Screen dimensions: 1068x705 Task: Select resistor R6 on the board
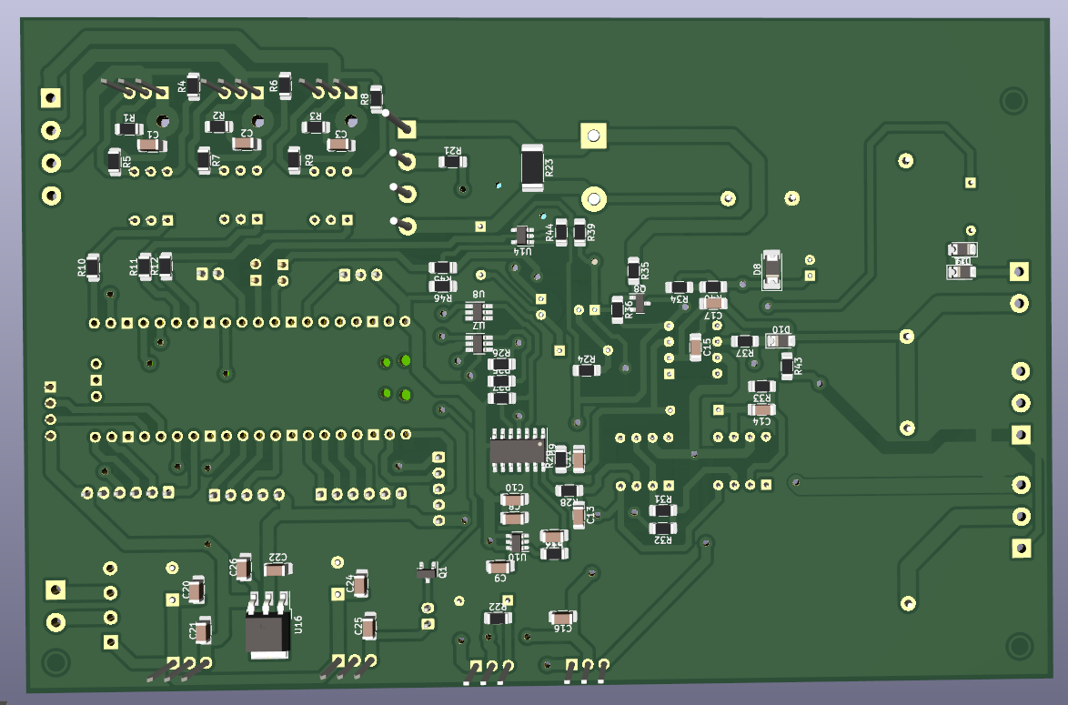285,86
